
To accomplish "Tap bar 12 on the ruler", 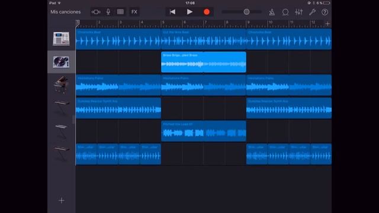I will click(x=313, y=22).
